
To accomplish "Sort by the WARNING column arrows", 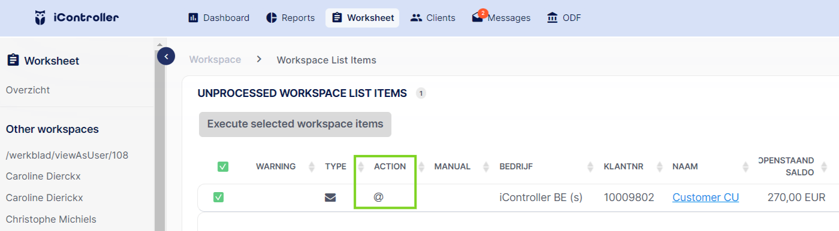I will point(311,167).
